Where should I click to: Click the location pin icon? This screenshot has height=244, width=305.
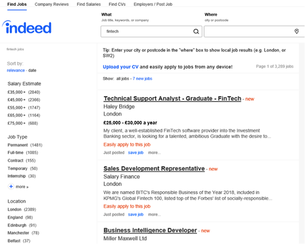(297, 31)
